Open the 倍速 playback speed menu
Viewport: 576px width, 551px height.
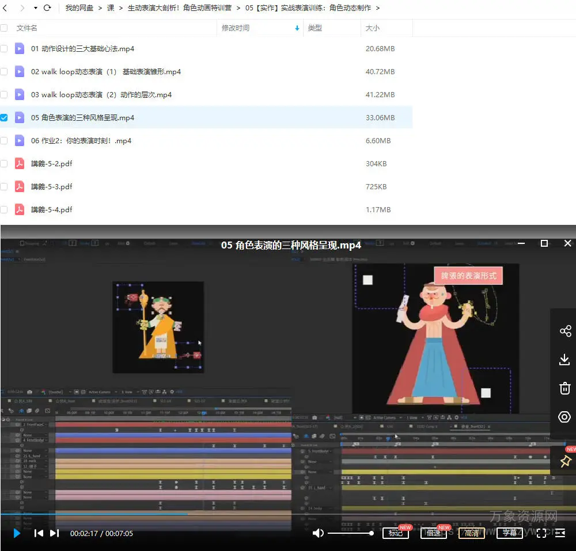(x=433, y=533)
